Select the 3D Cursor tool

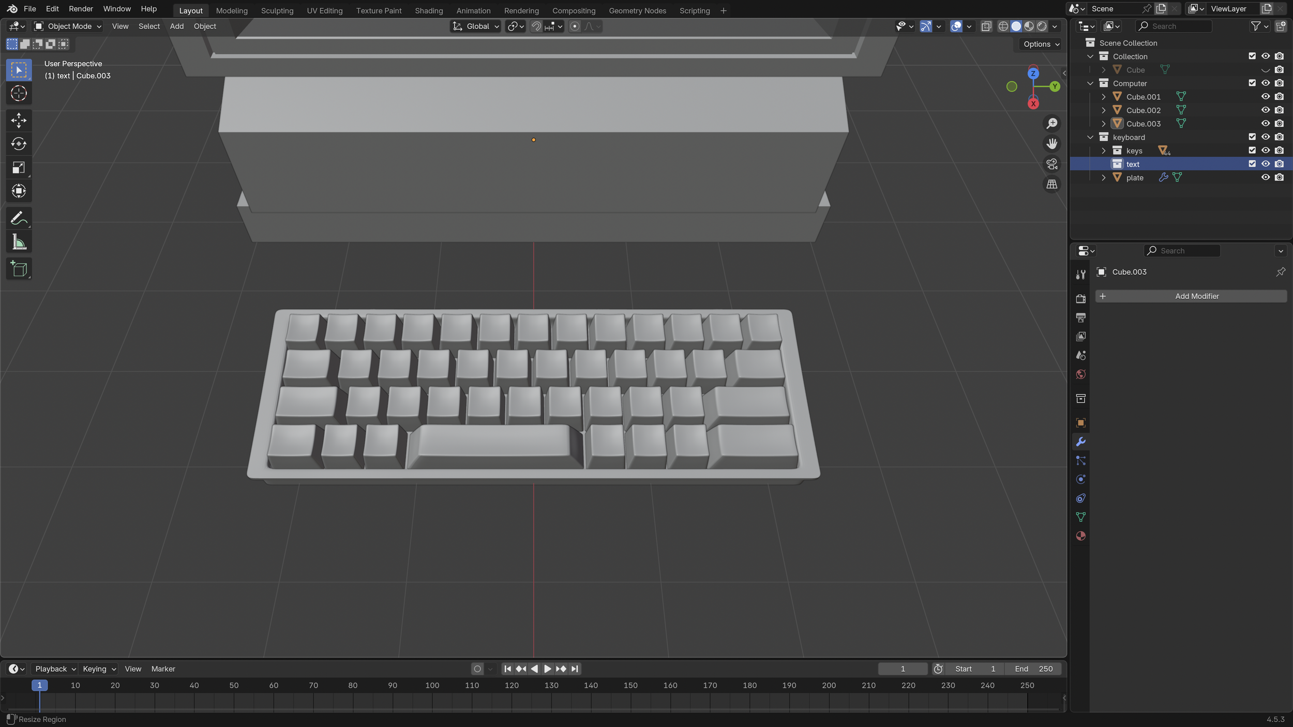tap(19, 94)
